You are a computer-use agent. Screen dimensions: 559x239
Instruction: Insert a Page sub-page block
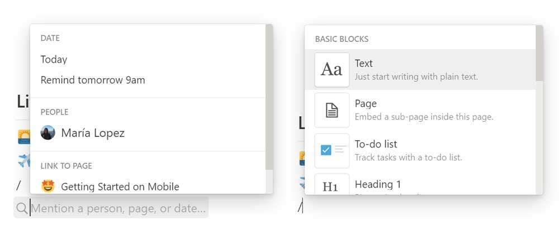coord(424,110)
